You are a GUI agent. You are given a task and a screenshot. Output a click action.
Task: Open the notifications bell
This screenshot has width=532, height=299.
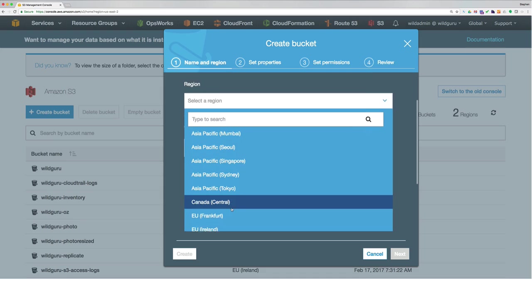pos(396,23)
